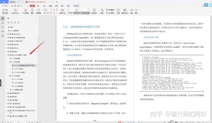Click the PDF转图片 convert-to-image tool
The image size is (212, 123).
click(x=26, y=11)
